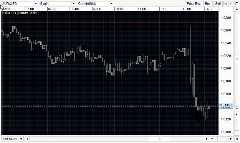Viewport: 240px width, 143px height.
Task: Click the vertical zoom plus button
Action: 237,114
